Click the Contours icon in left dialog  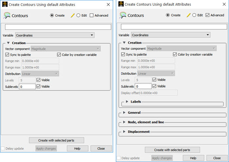(x=7, y=15)
